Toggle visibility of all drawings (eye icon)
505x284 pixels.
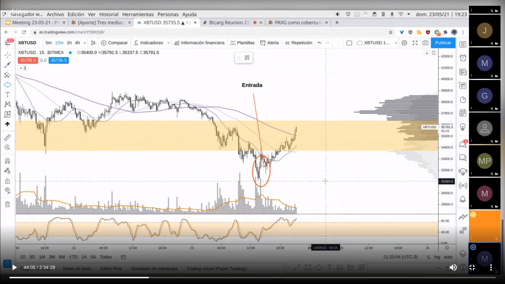pyautogui.click(x=7, y=190)
